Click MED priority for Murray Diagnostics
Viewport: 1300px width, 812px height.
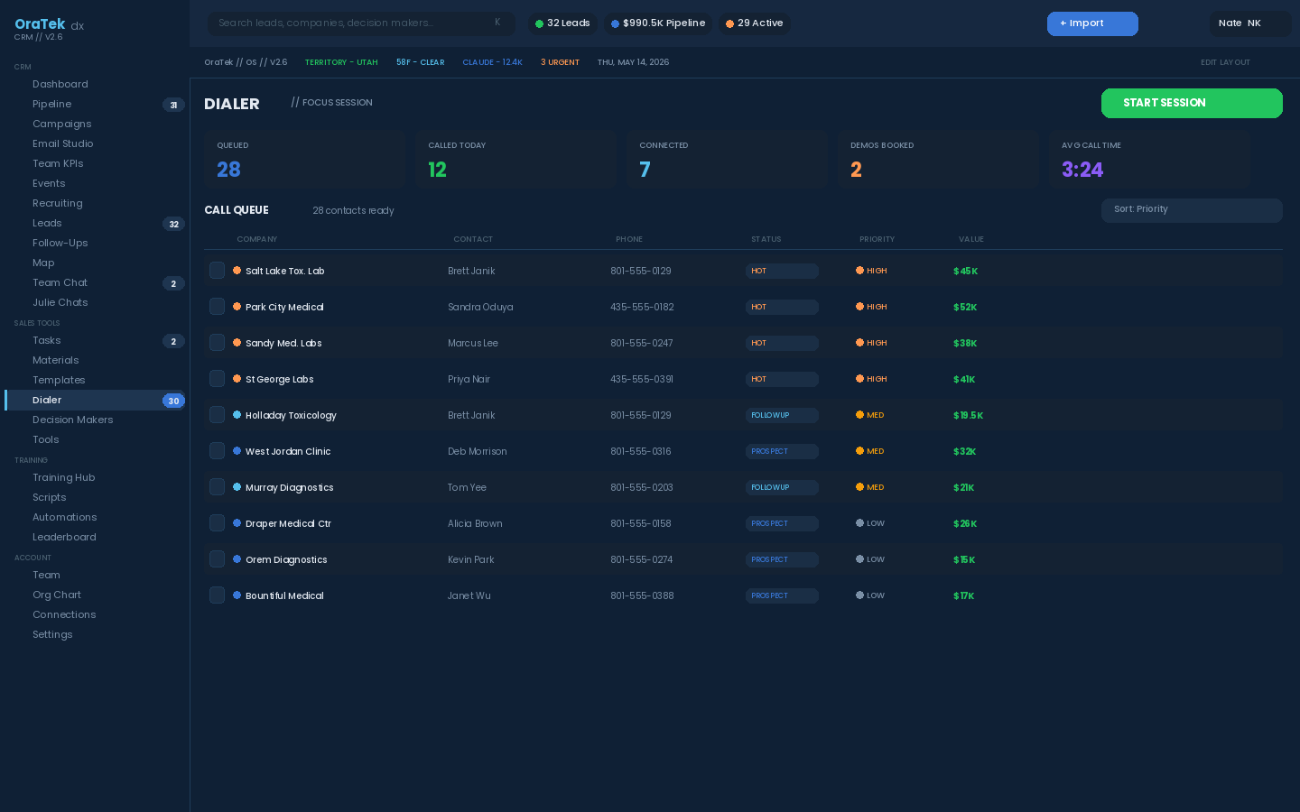coord(870,487)
